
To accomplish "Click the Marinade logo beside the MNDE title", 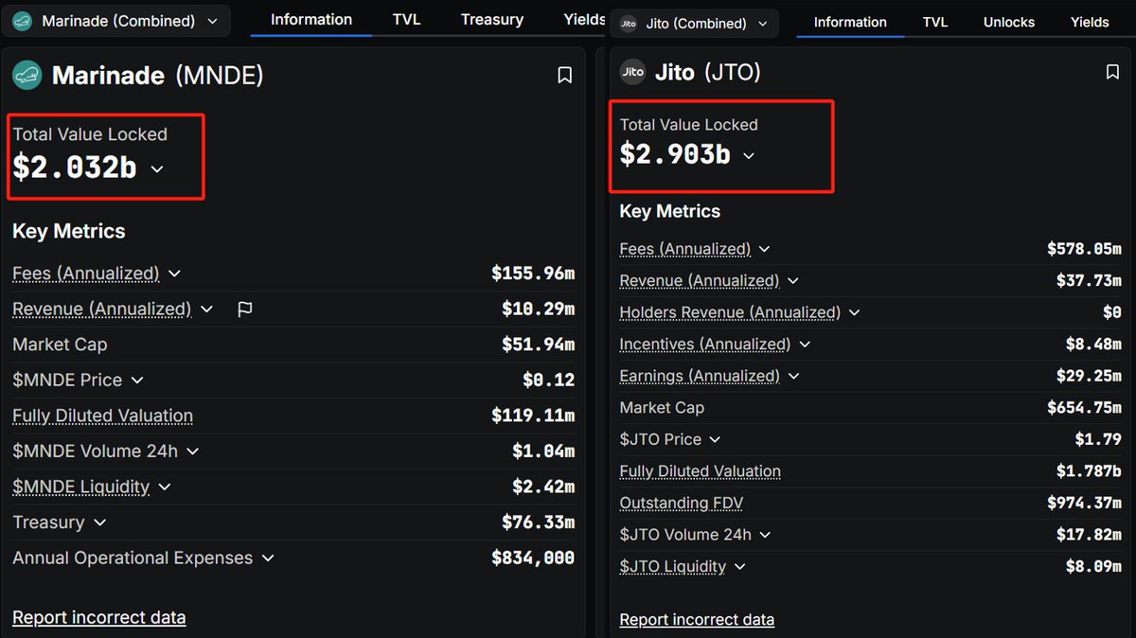I will [27, 76].
